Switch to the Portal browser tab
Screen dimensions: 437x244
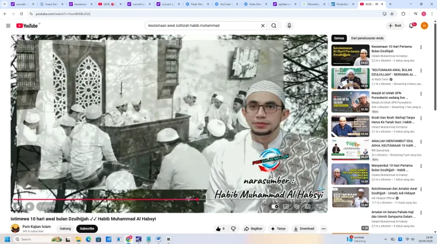pyautogui.click(x=343, y=4)
